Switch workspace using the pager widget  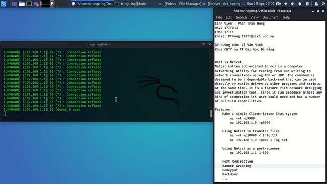[48, 4]
